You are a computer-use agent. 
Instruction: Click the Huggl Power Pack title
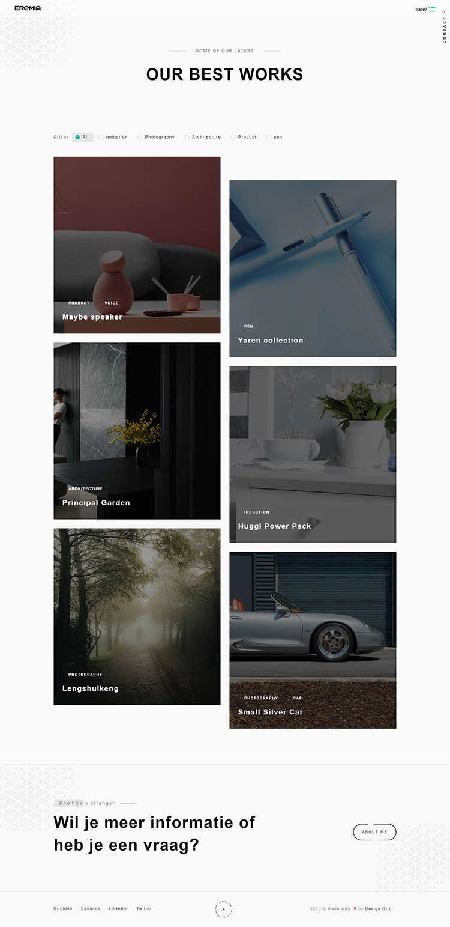(275, 526)
